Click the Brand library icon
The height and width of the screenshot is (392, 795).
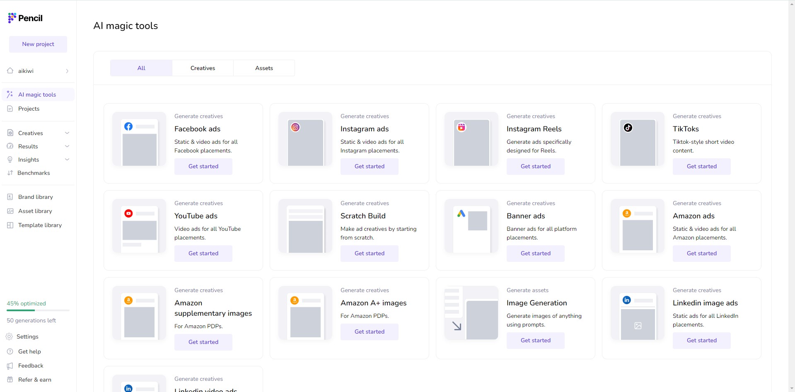click(10, 197)
